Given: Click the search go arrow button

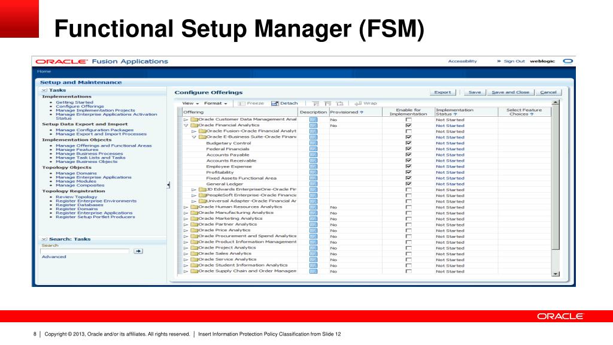Looking at the screenshot, I should 138,251.
